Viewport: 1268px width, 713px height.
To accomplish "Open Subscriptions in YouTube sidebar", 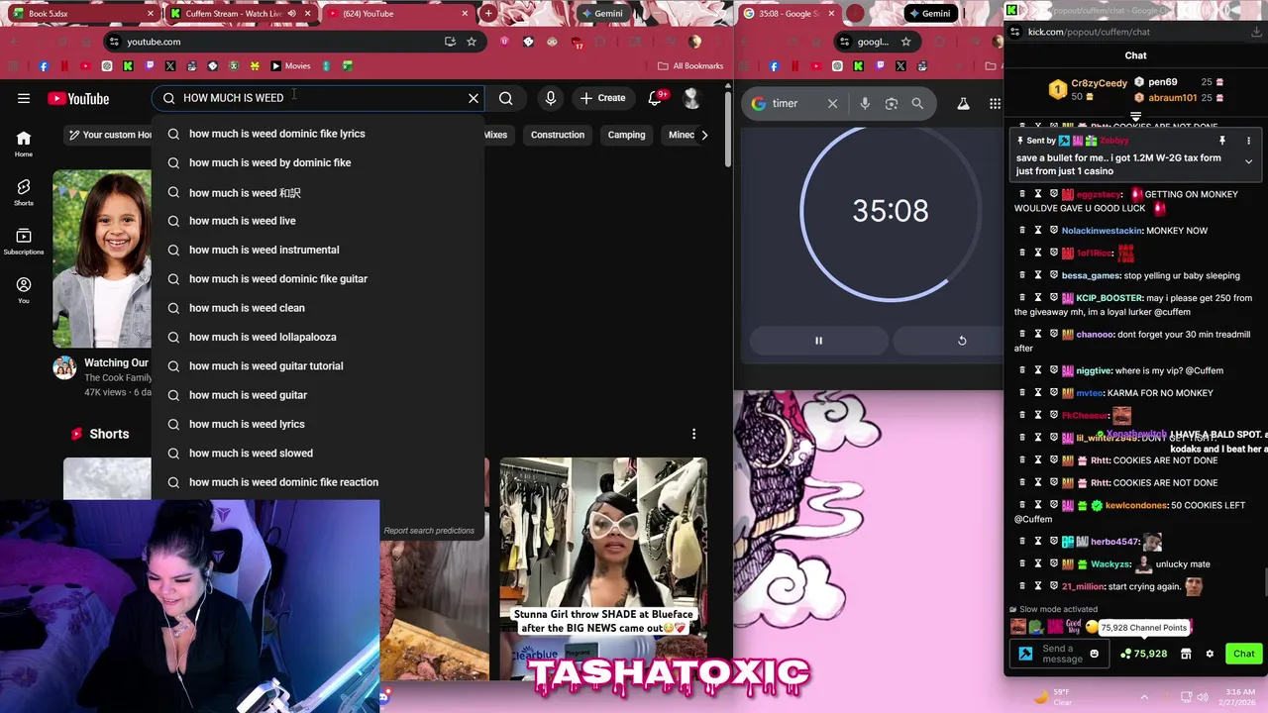I will coord(24,242).
